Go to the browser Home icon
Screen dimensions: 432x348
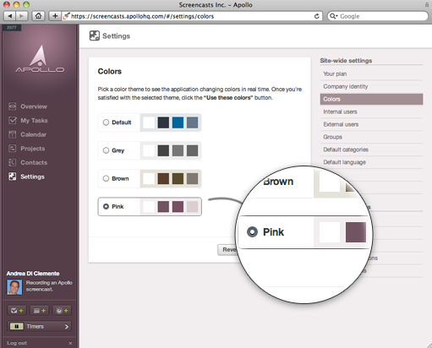(38, 16)
